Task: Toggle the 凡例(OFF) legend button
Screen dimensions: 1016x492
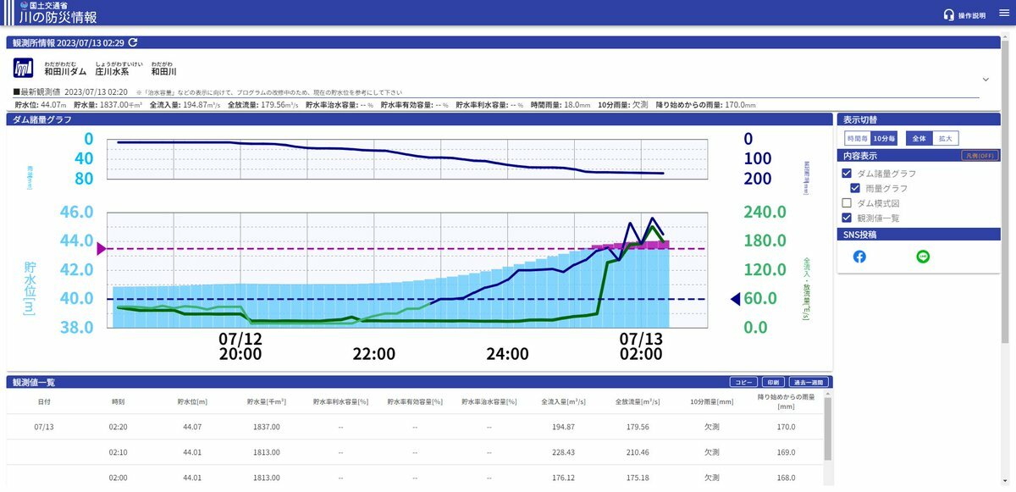Action: coord(980,156)
